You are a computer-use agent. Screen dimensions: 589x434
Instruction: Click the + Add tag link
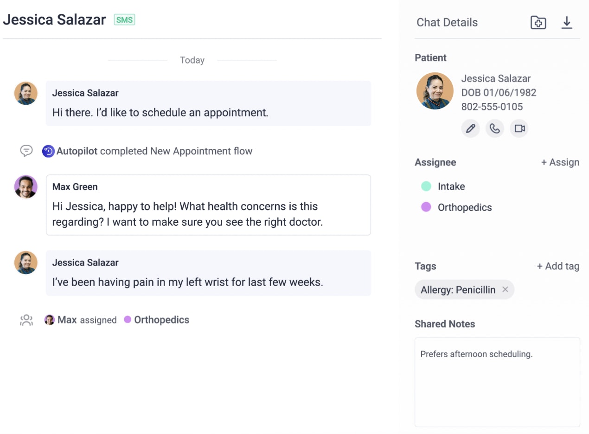click(558, 266)
